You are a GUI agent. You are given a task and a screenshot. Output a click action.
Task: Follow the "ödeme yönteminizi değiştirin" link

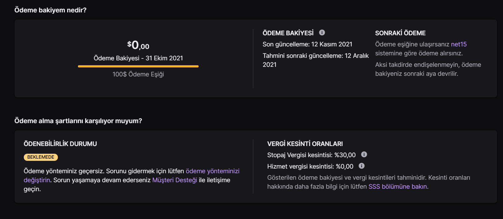point(212,171)
